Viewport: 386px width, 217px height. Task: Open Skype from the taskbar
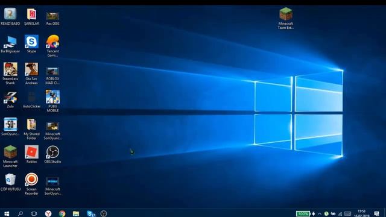tap(90, 213)
